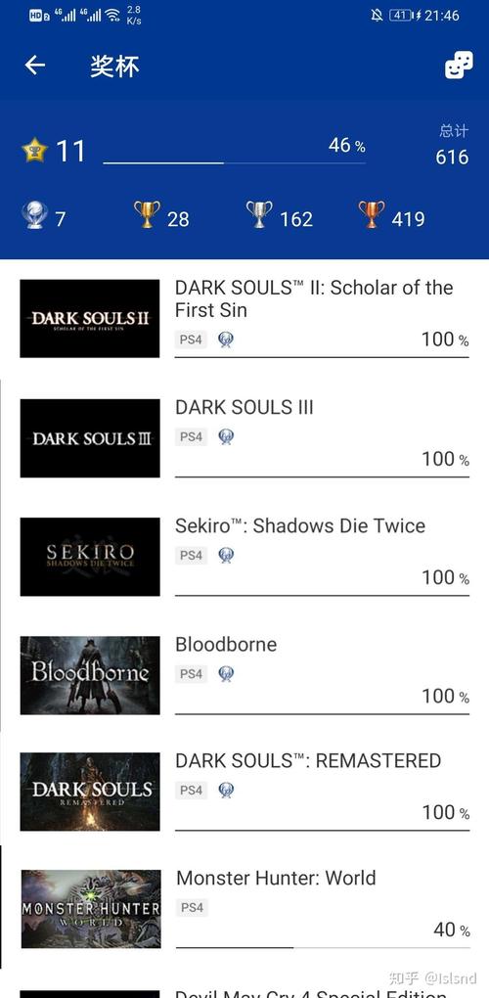Screen dimensions: 489x998
Task: Tap Monster Hunter: World 40% progress bar
Action: point(323,947)
